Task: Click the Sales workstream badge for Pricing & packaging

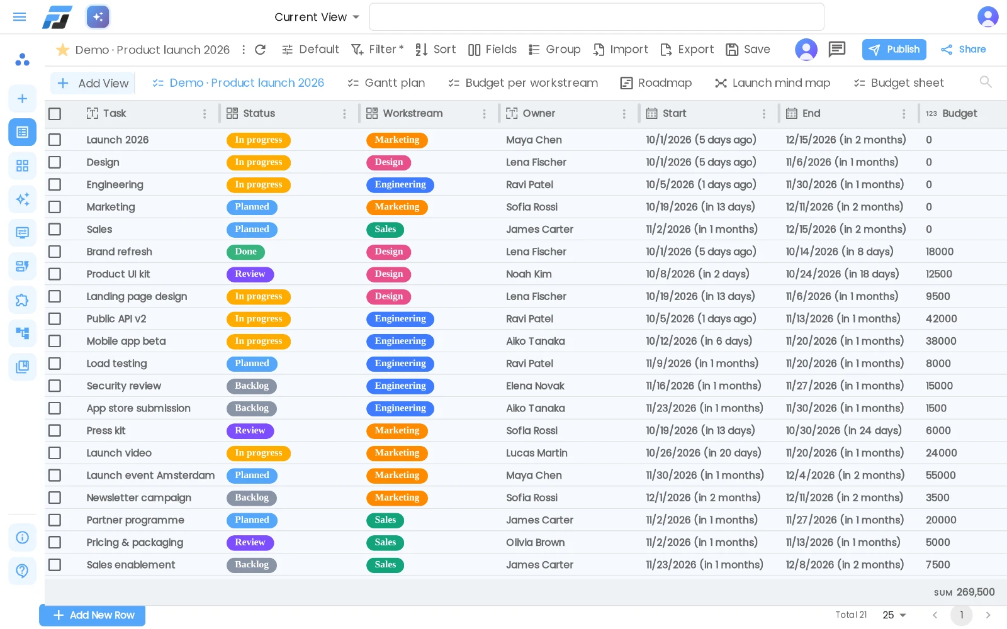Action: (385, 542)
